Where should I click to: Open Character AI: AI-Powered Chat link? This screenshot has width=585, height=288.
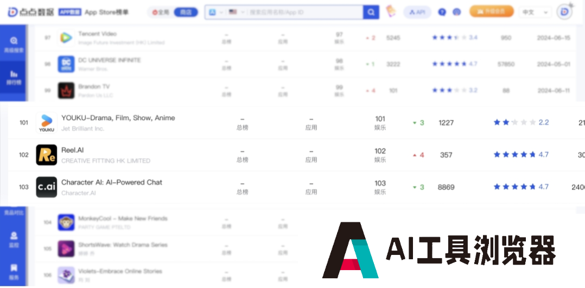112,182
